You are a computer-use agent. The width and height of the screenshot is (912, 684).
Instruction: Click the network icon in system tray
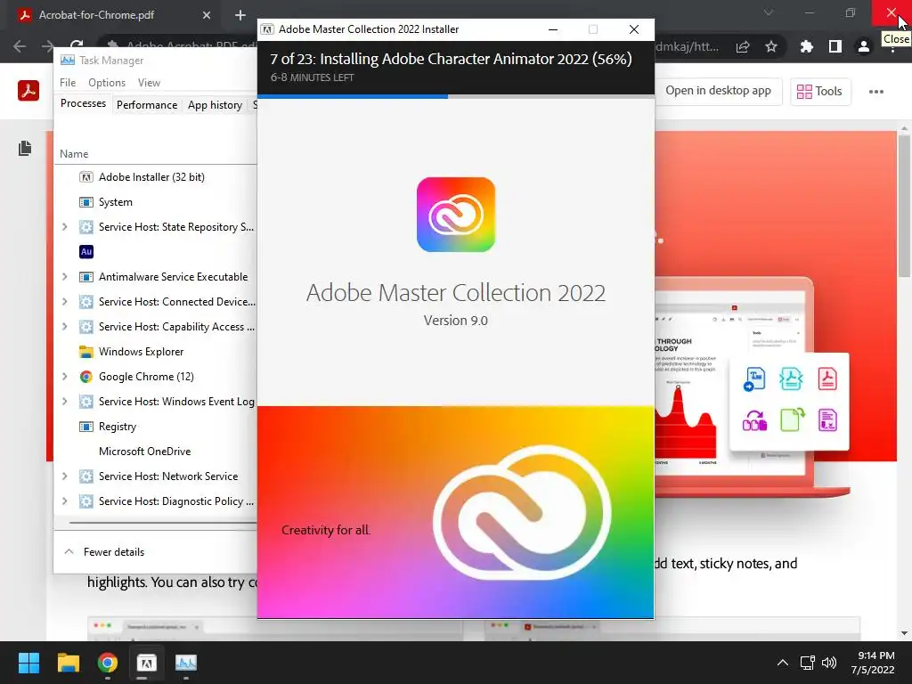[807, 663]
